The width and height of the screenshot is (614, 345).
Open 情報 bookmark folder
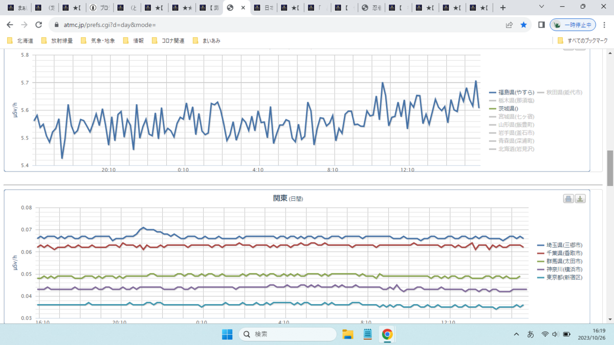click(134, 40)
